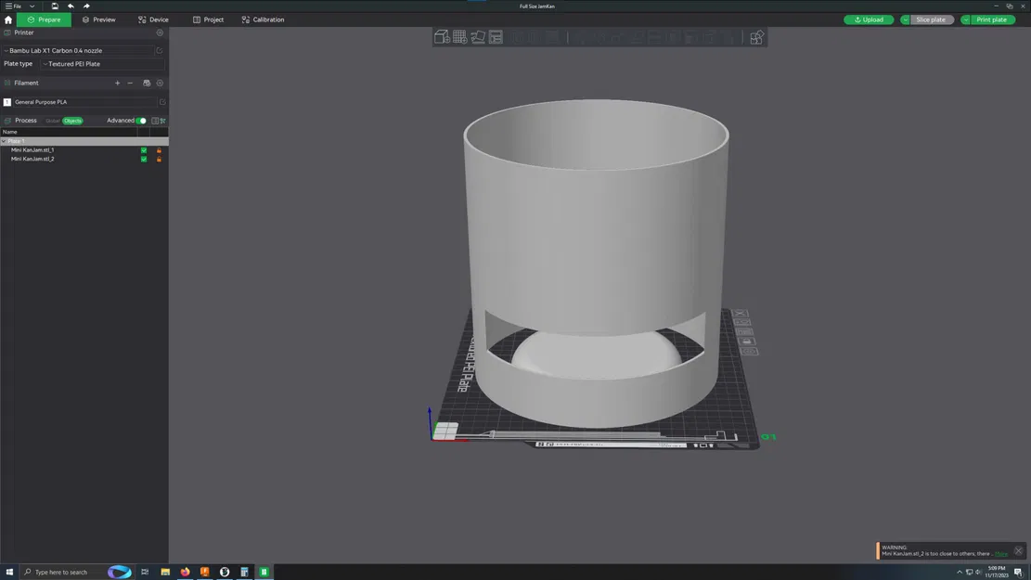
Task: Click the Print plate button
Action: click(x=989, y=19)
